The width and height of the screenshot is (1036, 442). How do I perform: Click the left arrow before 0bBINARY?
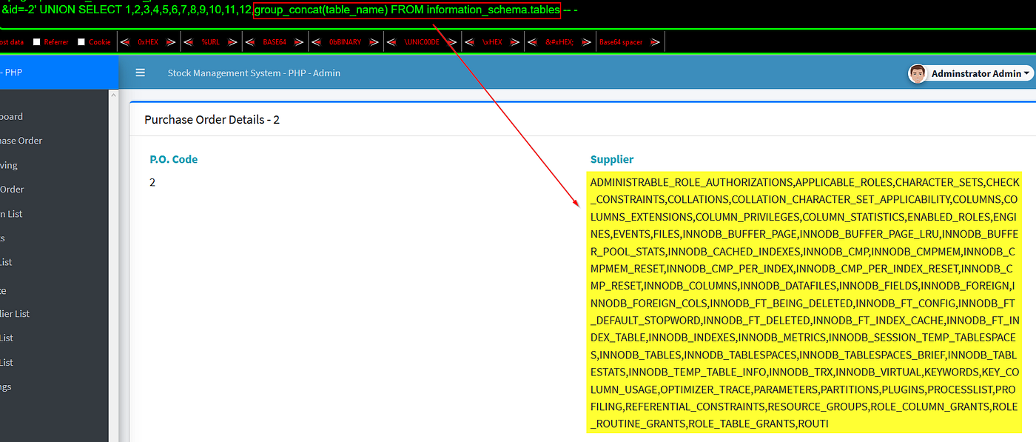[x=315, y=42]
